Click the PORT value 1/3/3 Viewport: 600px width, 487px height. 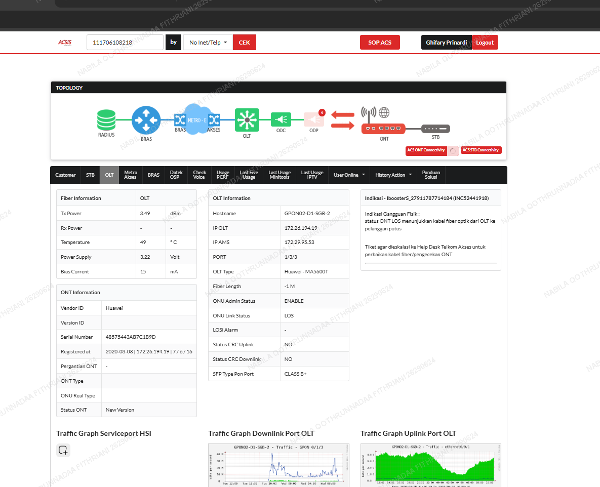pyautogui.click(x=291, y=257)
